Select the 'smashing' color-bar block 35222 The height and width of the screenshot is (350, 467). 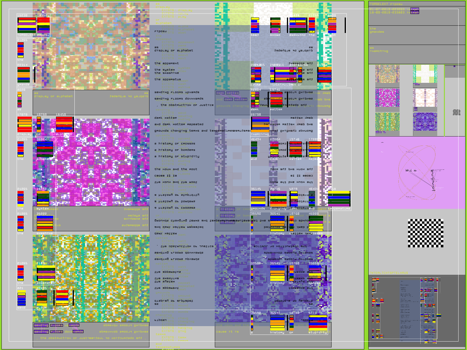[45, 223]
